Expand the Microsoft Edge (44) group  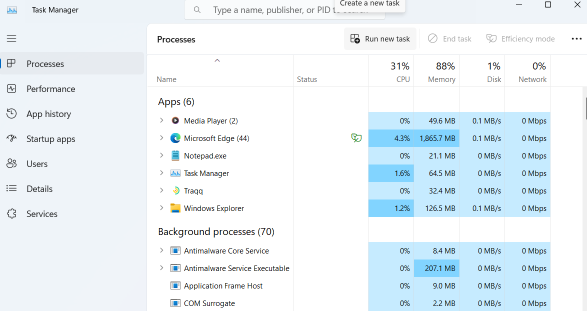tap(161, 137)
